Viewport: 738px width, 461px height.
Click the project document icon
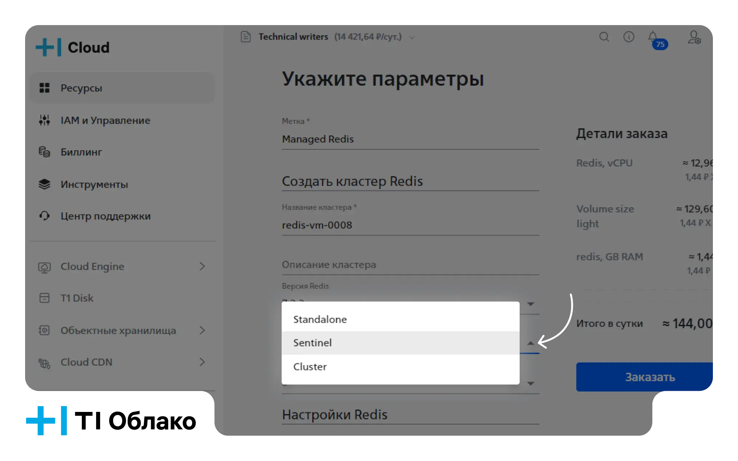point(246,37)
